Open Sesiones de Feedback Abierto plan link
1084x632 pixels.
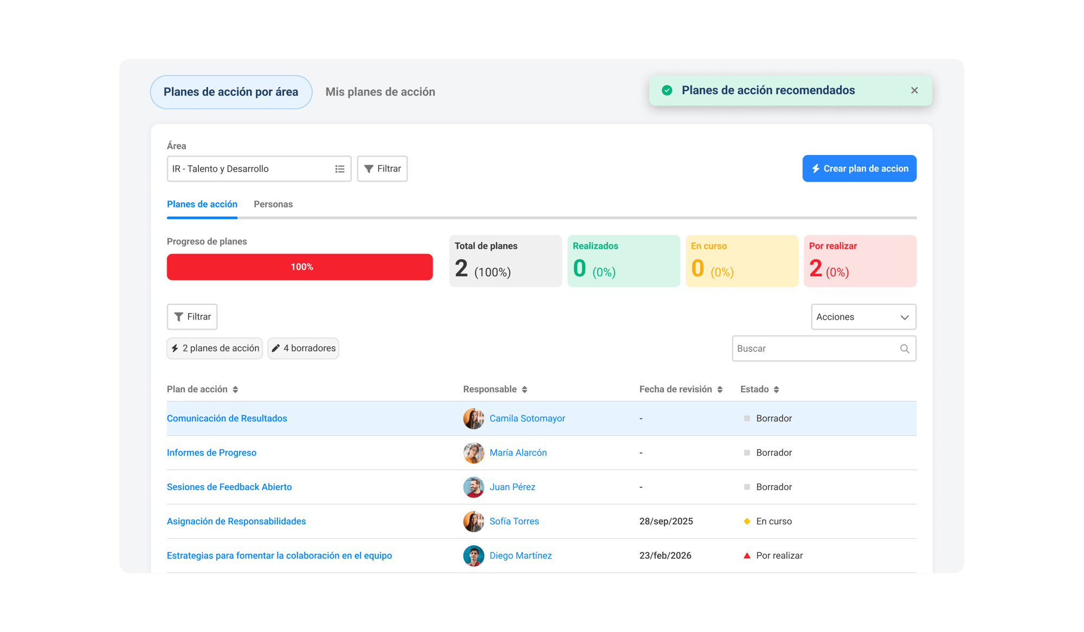click(x=229, y=487)
